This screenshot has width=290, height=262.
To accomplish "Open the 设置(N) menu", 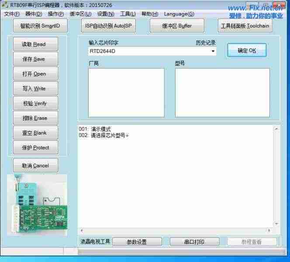I will [x=106, y=14].
